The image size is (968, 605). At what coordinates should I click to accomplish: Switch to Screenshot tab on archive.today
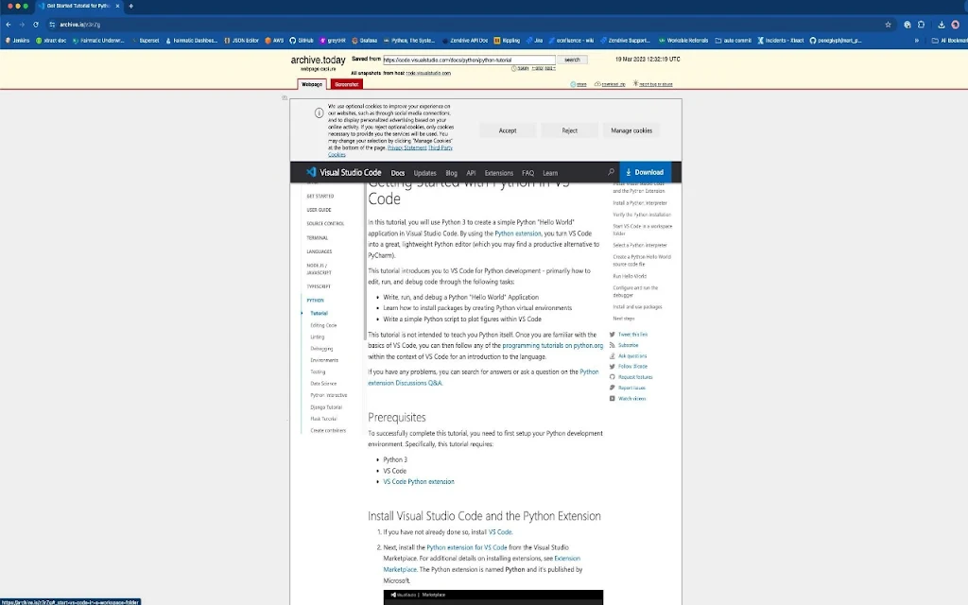pos(346,84)
